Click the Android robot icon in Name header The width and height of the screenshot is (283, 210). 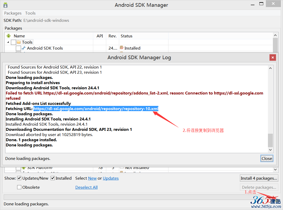(9, 36)
